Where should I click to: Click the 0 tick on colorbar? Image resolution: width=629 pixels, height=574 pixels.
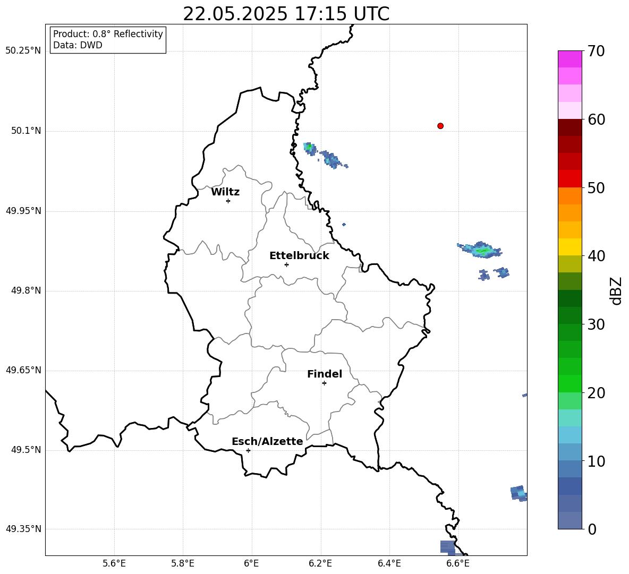pyautogui.click(x=592, y=529)
